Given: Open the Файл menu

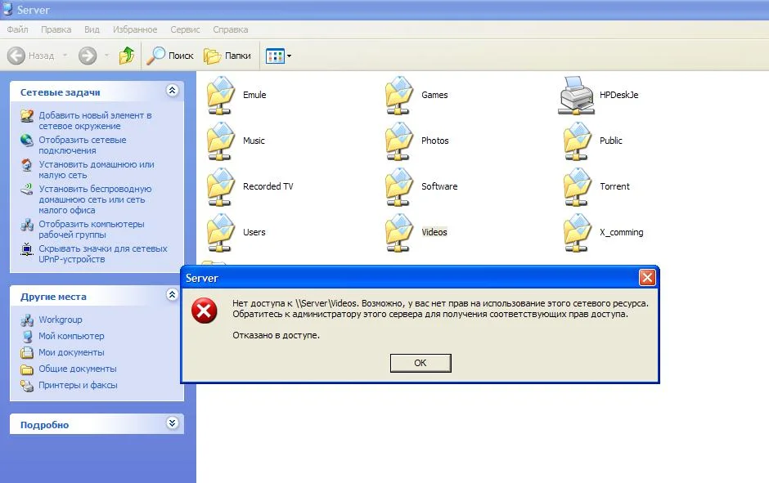Looking at the screenshot, I should coord(17,29).
